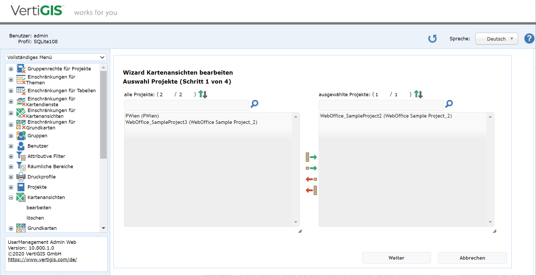Expand the Gruppenrechte für Projekte tree node
Image resolution: width=536 pixels, height=276 pixels.
click(x=11, y=69)
